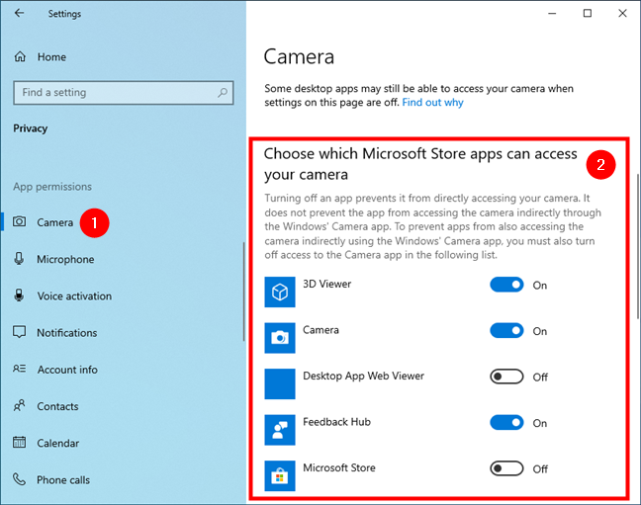Click the Desktop App Web Viewer icon
Viewport: 641px width, 505px height.
pos(280,383)
